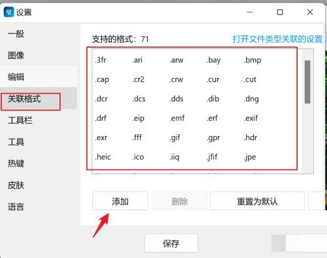
Task: Select the .jfif format entry
Action: click(x=212, y=157)
